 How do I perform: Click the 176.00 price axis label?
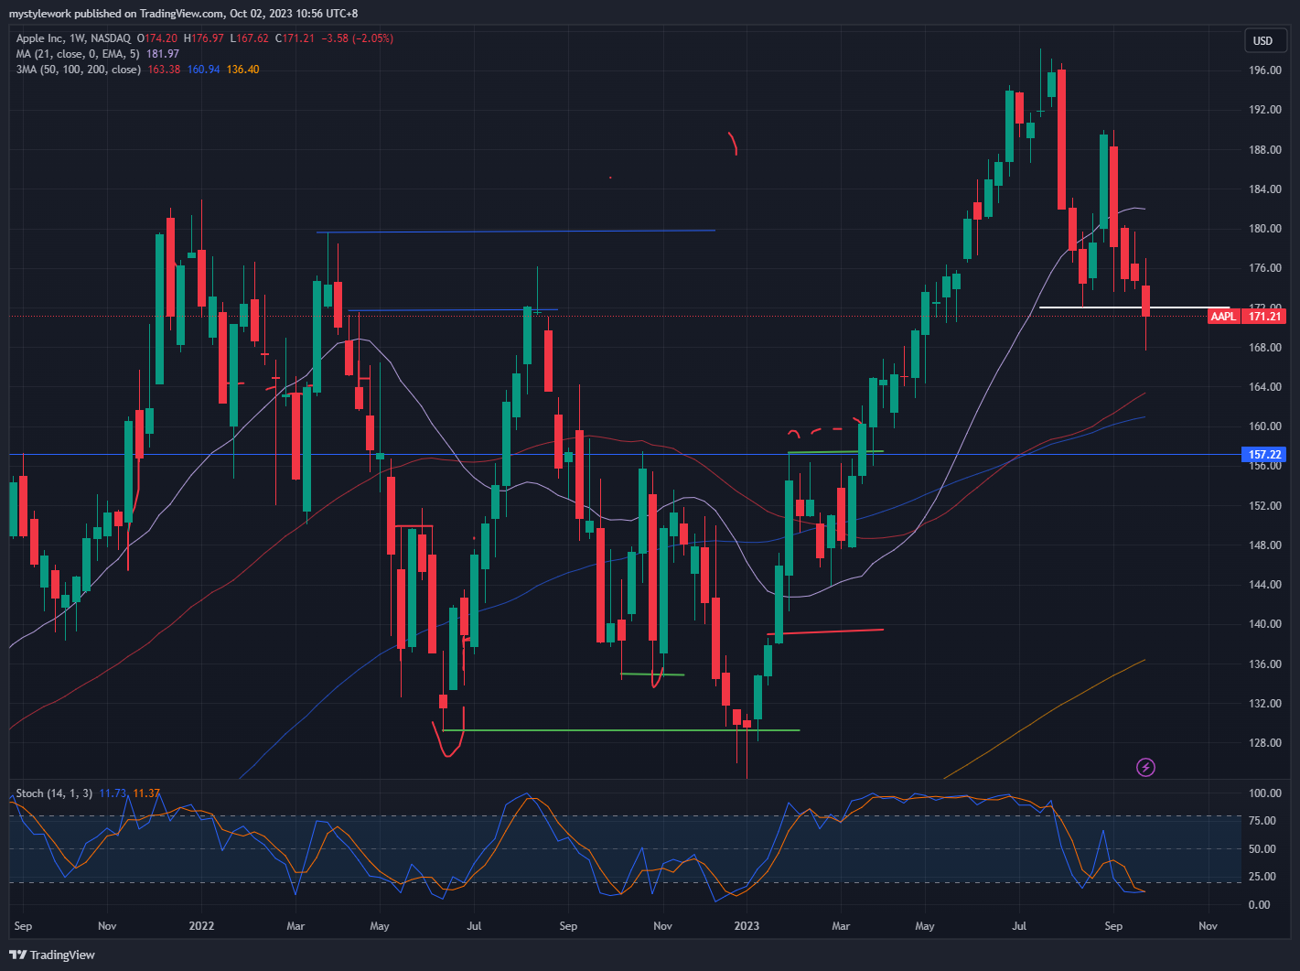tap(1265, 268)
